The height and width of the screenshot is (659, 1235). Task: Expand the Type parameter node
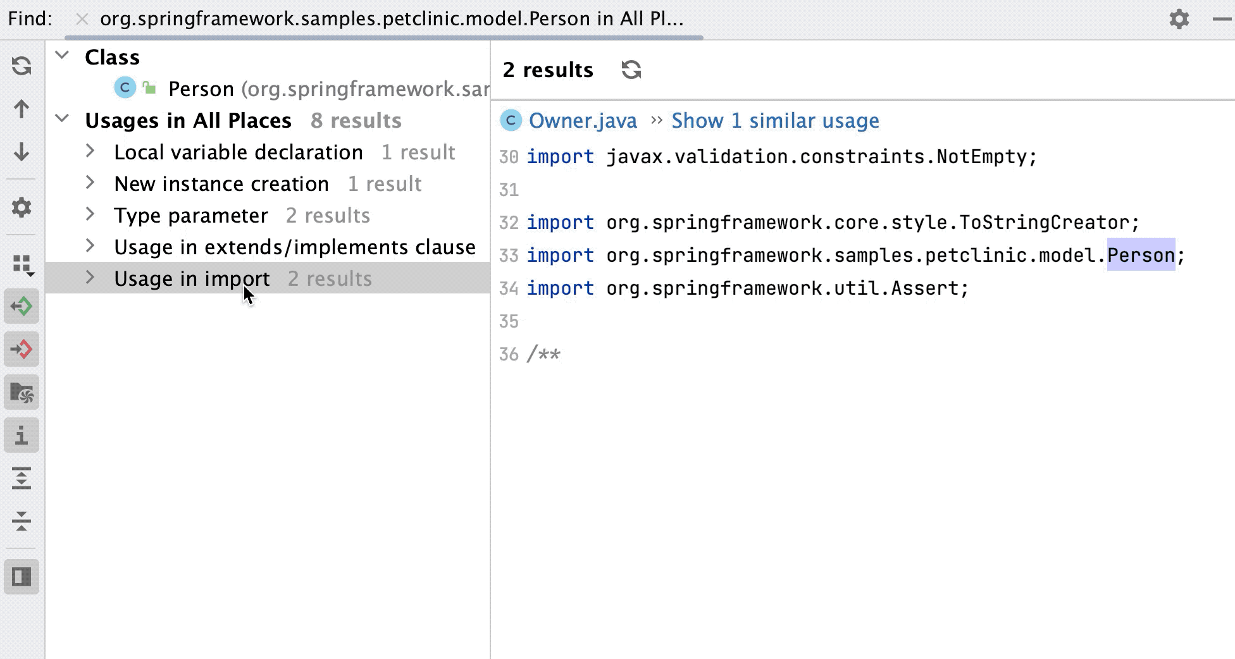pyautogui.click(x=90, y=215)
